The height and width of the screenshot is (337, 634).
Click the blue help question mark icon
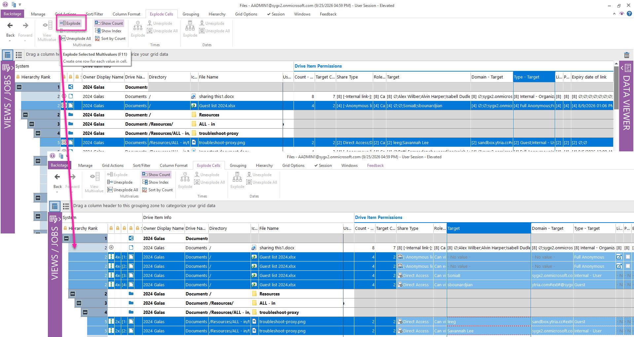(629, 14)
